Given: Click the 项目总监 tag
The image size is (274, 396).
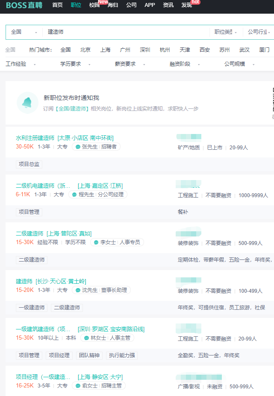Looking at the screenshot, I should click(29, 164).
